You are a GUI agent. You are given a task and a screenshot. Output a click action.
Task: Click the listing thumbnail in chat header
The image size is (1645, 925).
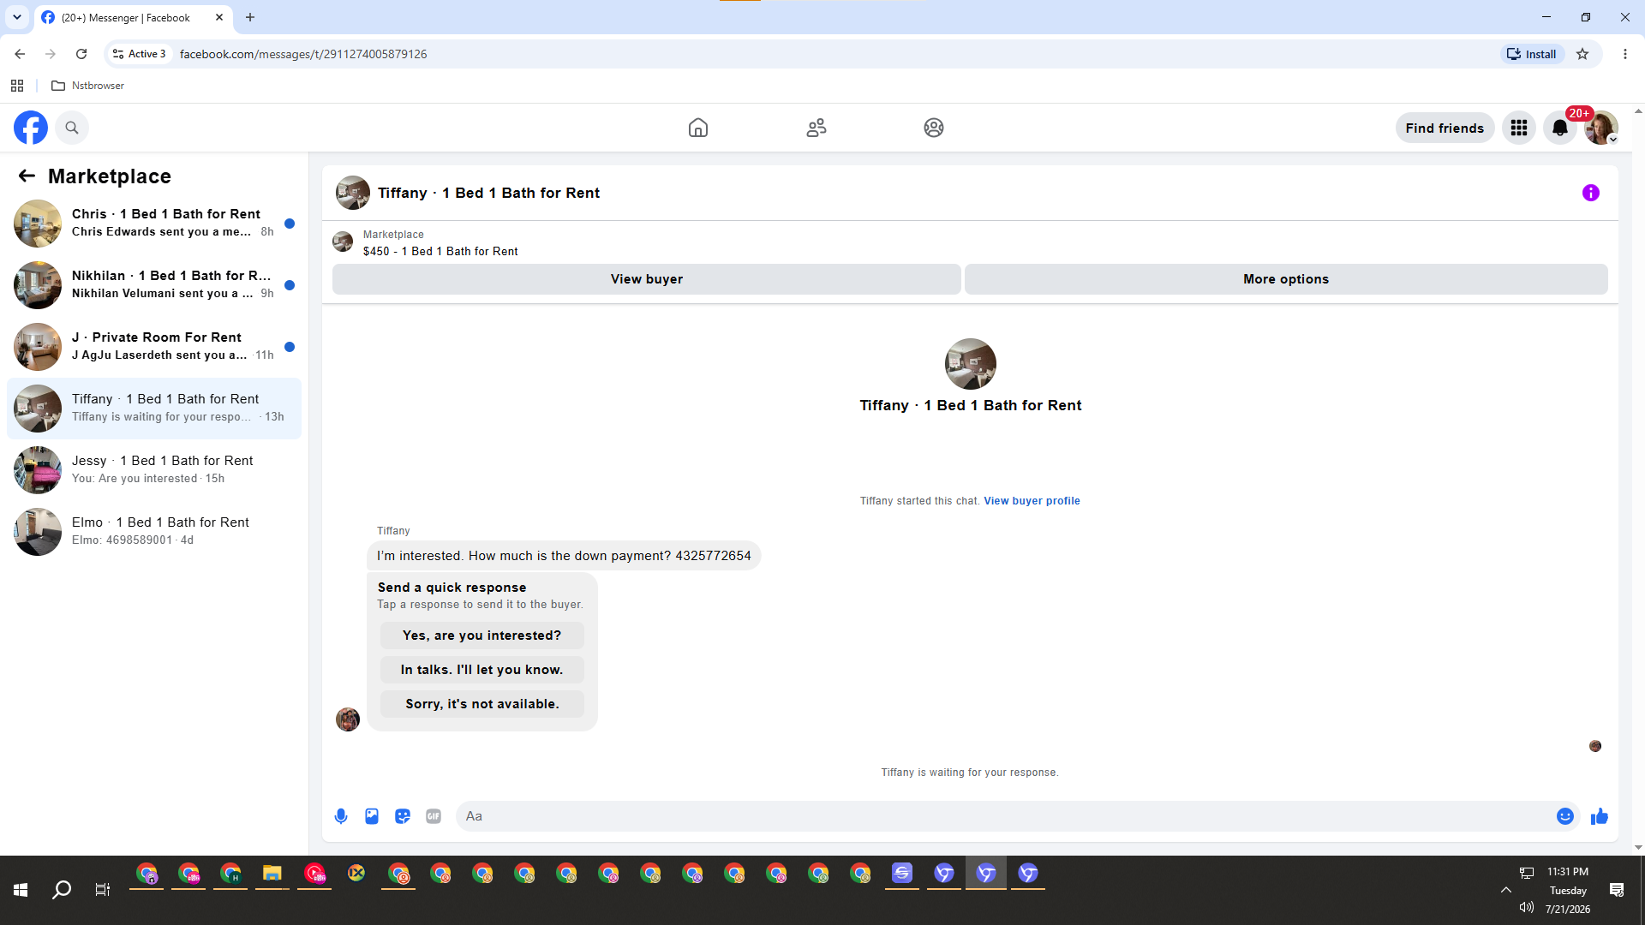pos(353,193)
